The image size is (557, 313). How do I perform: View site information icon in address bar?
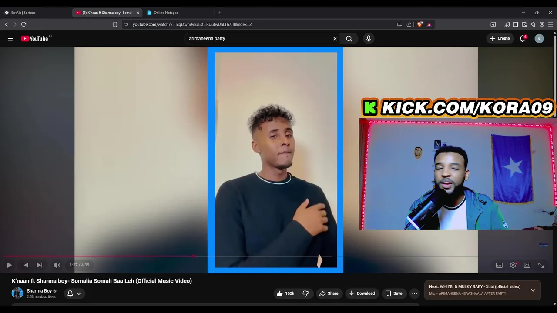[x=126, y=24]
